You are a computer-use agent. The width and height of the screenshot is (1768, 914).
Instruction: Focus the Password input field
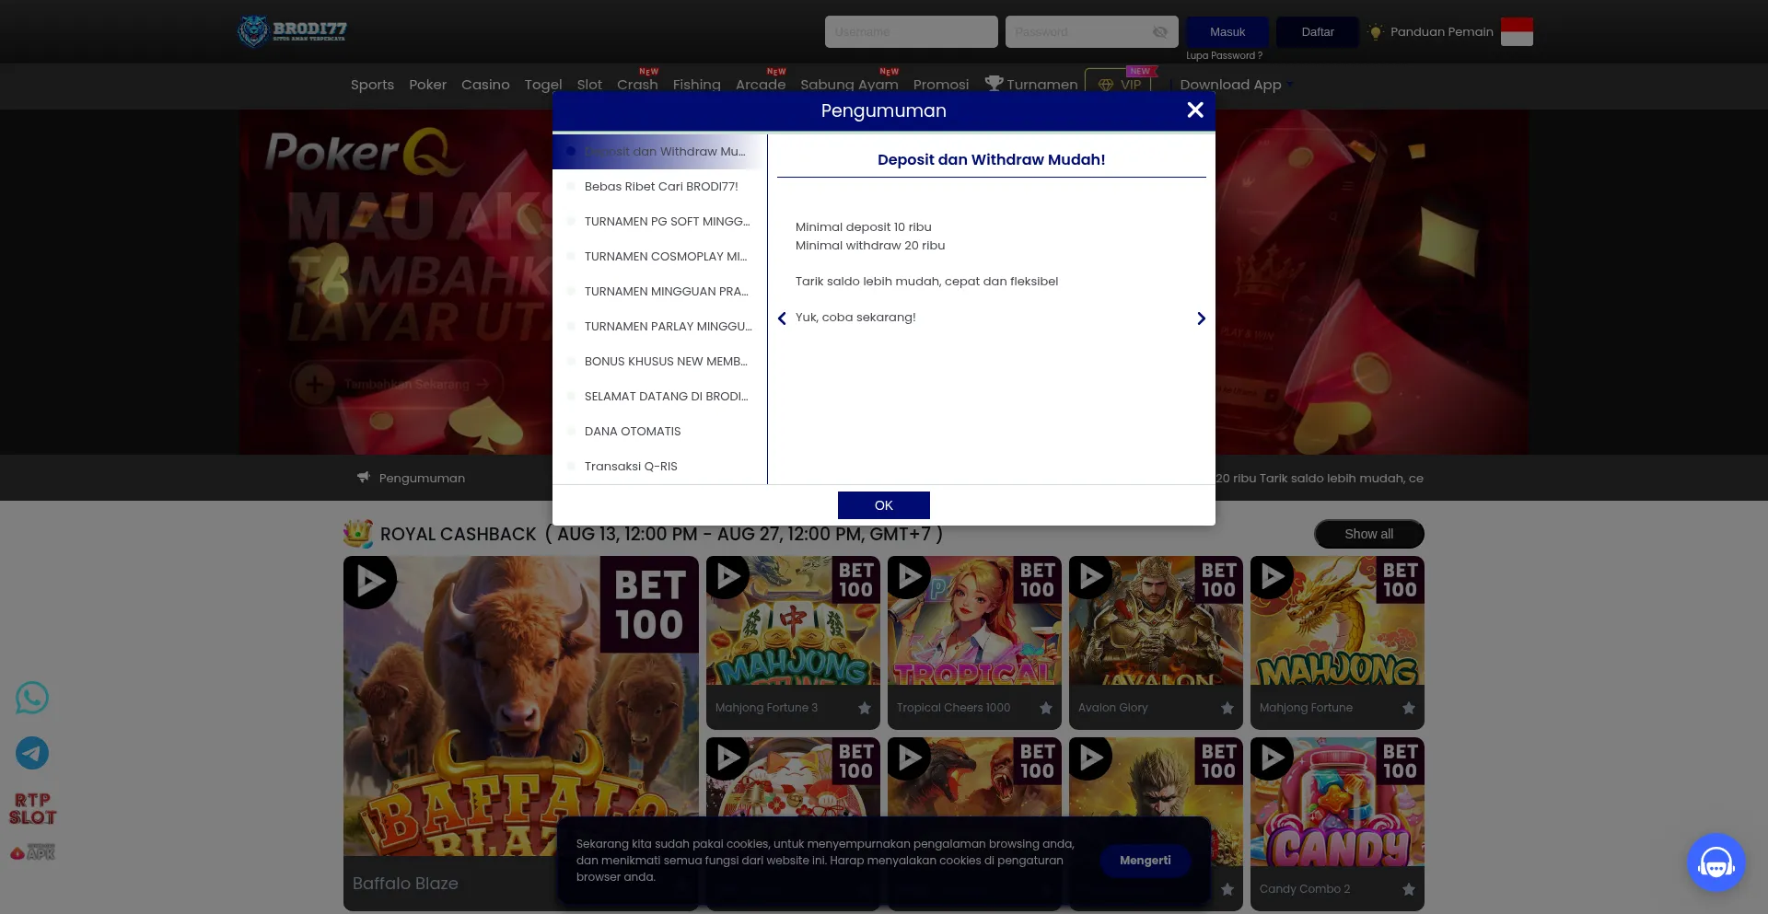(1092, 32)
